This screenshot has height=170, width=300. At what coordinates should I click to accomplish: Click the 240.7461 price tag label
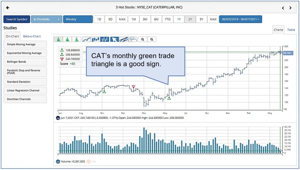coord(288,53)
